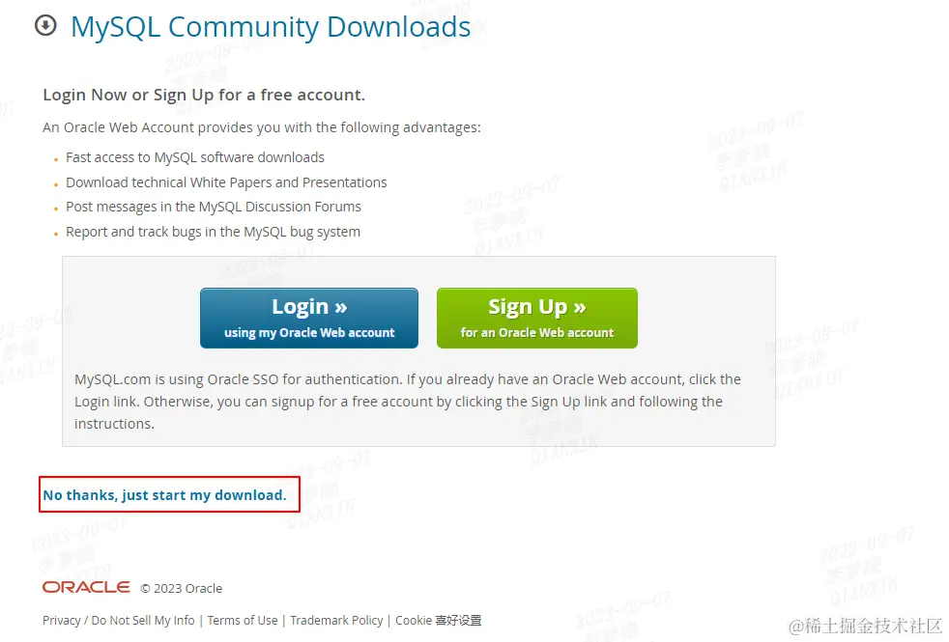Open Cookie 喜好设置 preferences
949x642 pixels.
[x=438, y=620]
